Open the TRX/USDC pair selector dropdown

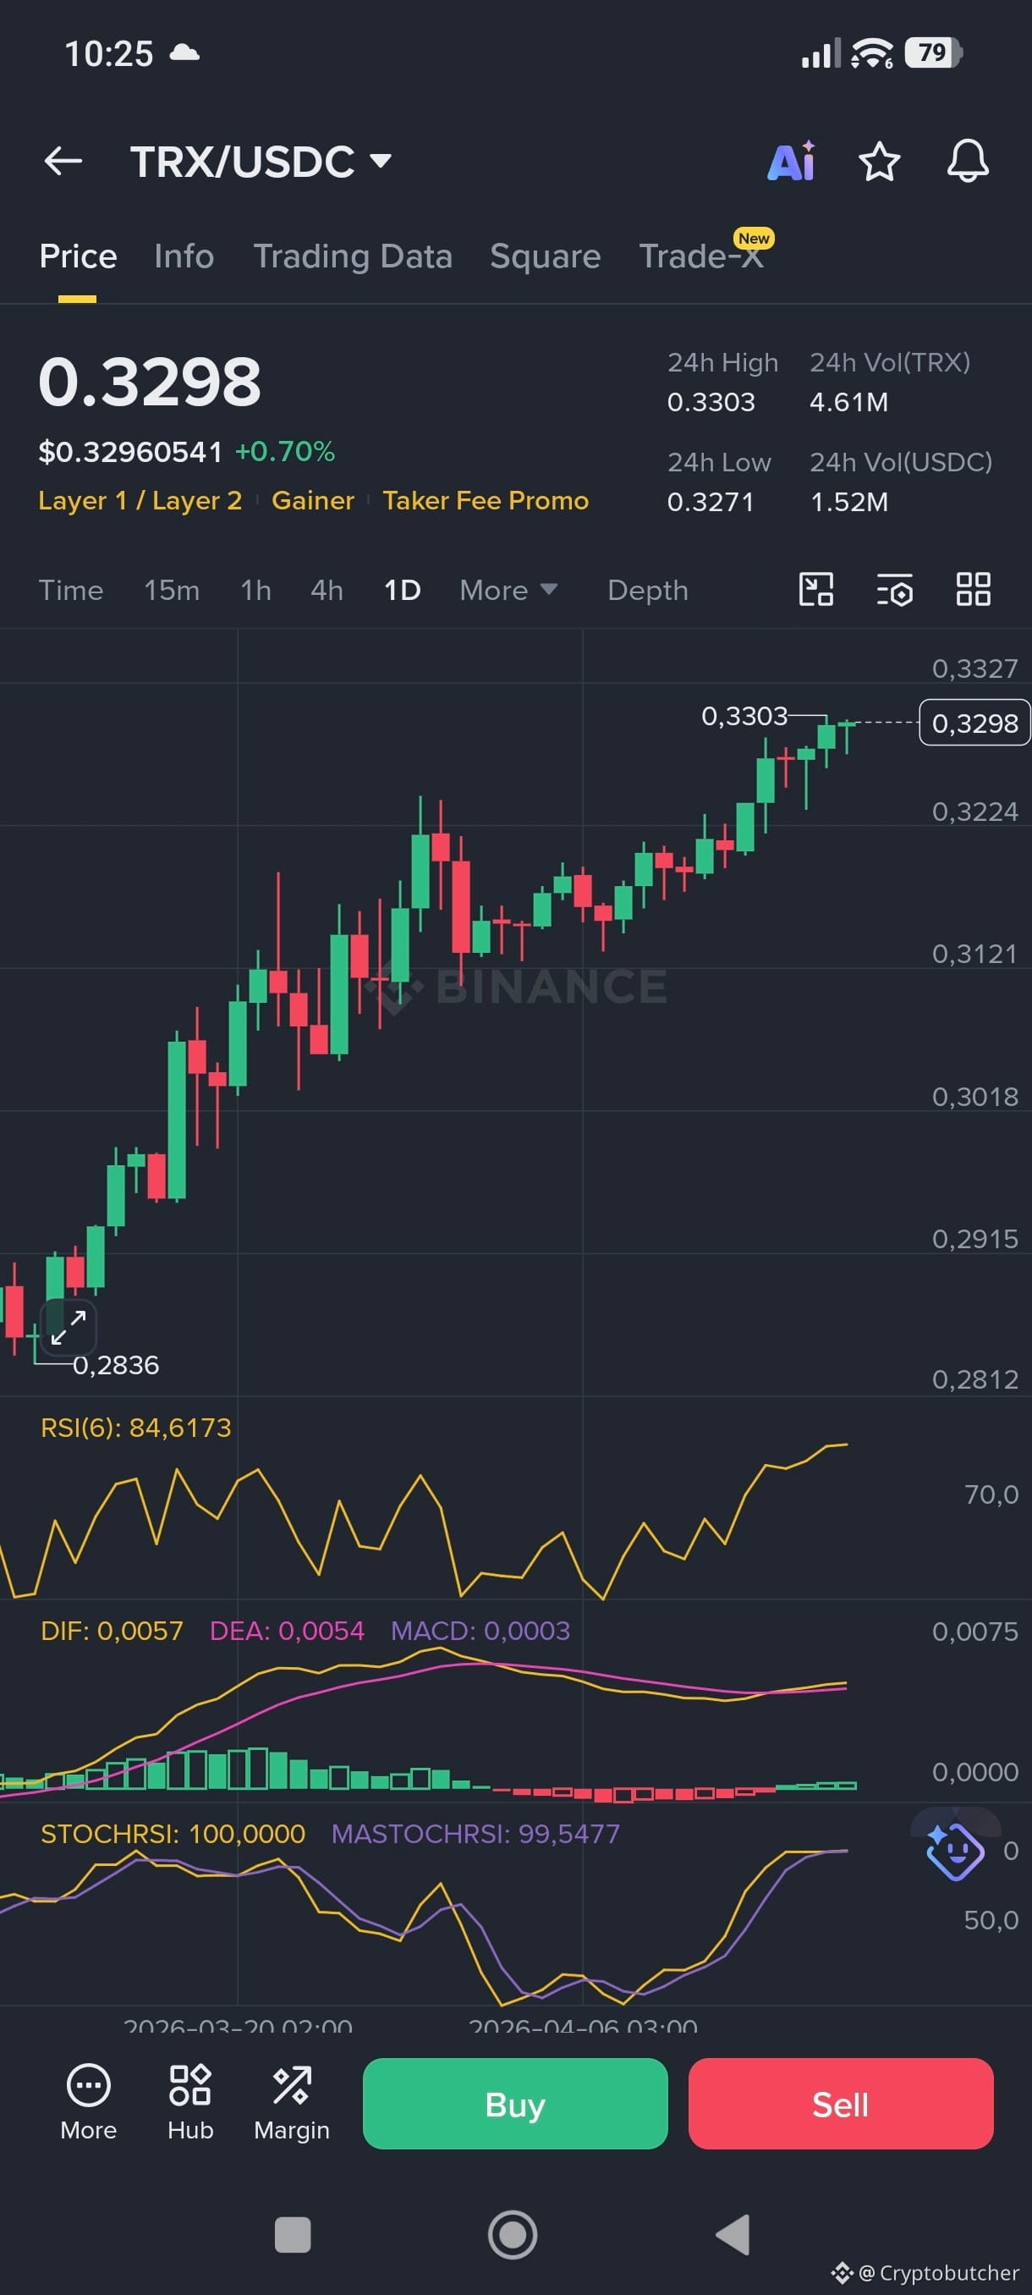[261, 162]
